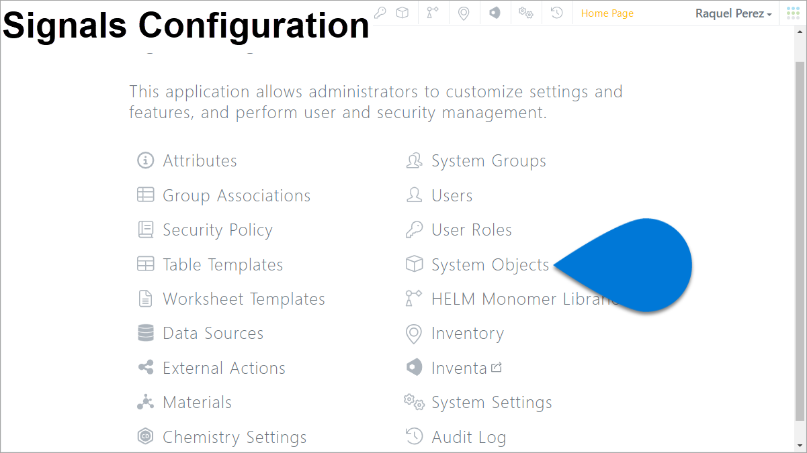
Task: Click the document icon beside Worksheet Templates
Action: (x=145, y=299)
